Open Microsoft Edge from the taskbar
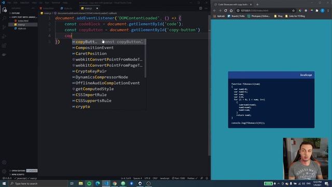The width and height of the screenshot is (332, 187). 98,183
